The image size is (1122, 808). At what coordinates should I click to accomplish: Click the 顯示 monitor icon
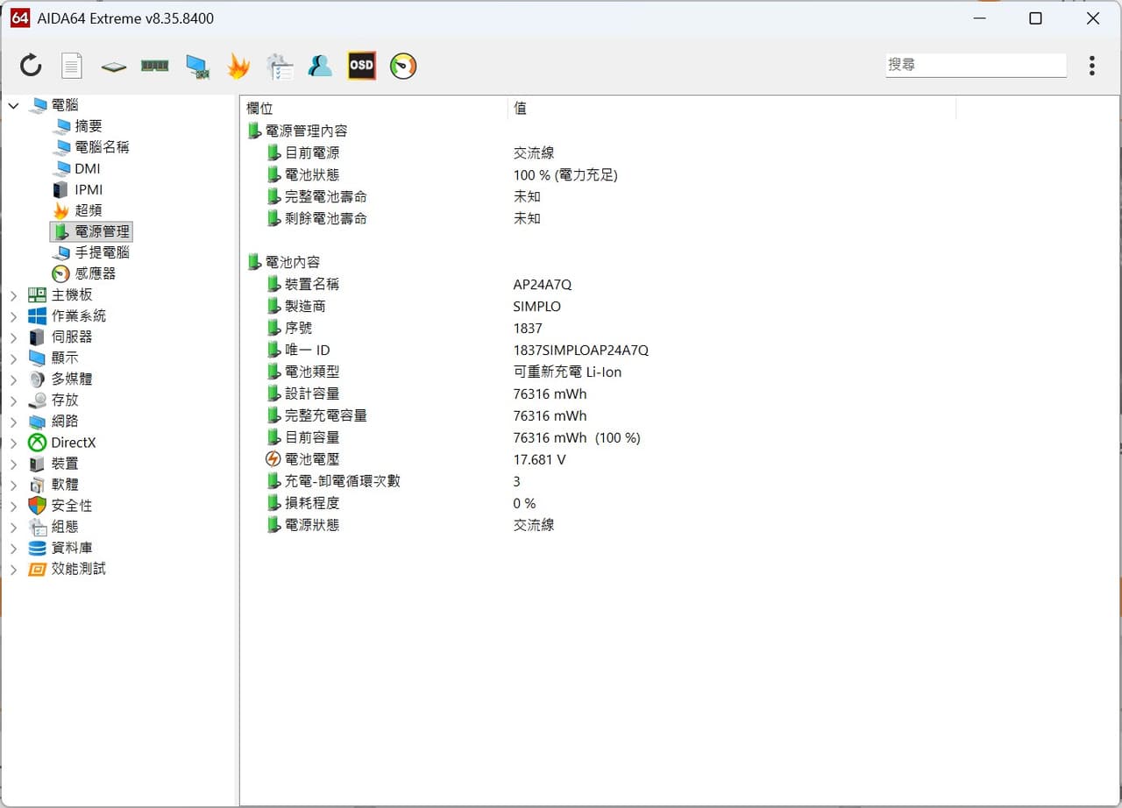tap(37, 358)
